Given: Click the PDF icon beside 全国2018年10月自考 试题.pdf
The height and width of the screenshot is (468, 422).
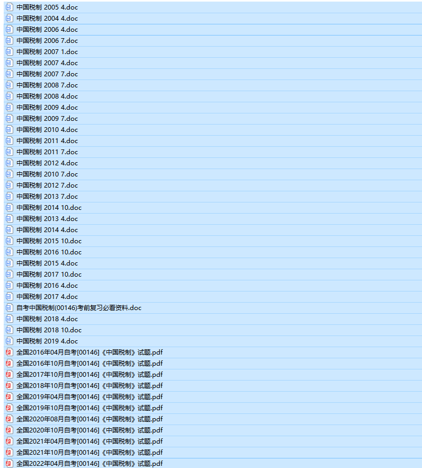Looking at the screenshot, I should click(x=9, y=386).
